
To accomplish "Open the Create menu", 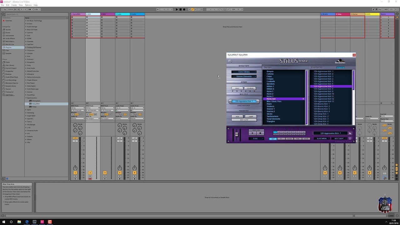I will coord(14,5).
